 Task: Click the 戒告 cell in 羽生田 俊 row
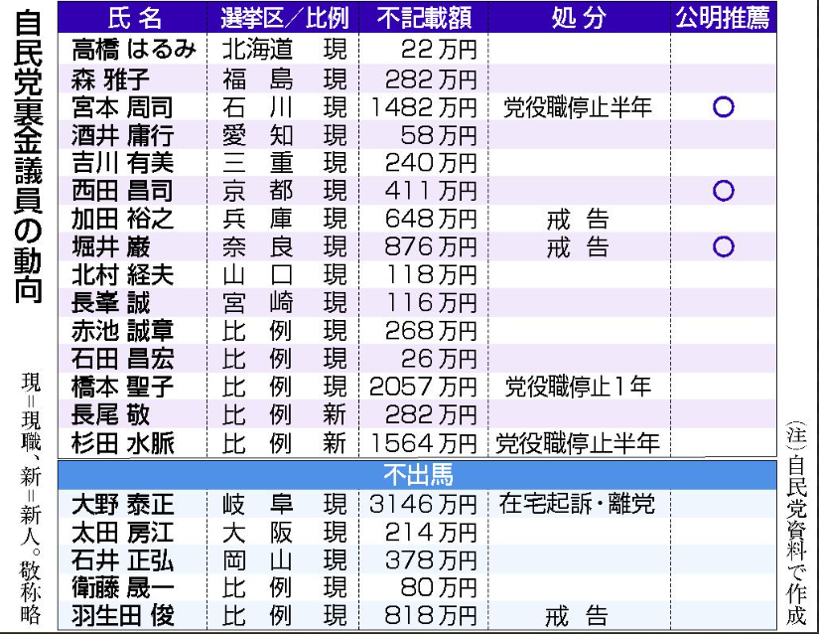pos(578,615)
